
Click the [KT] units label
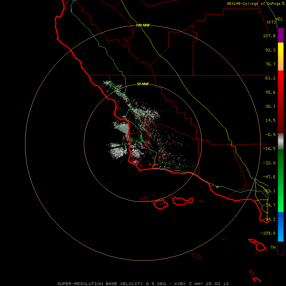click(271, 22)
